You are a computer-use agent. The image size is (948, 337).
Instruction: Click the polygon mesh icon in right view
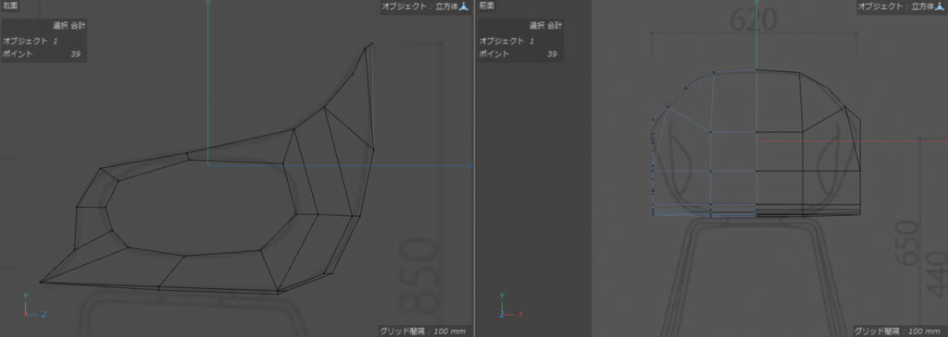click(x=465, y=6)
